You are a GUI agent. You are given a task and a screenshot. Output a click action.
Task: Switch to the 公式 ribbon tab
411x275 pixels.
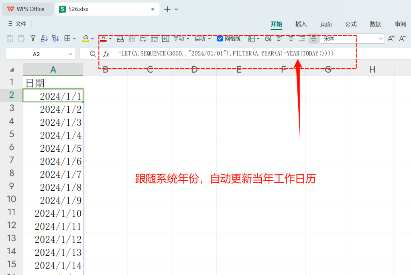click(x=351, y=24)
